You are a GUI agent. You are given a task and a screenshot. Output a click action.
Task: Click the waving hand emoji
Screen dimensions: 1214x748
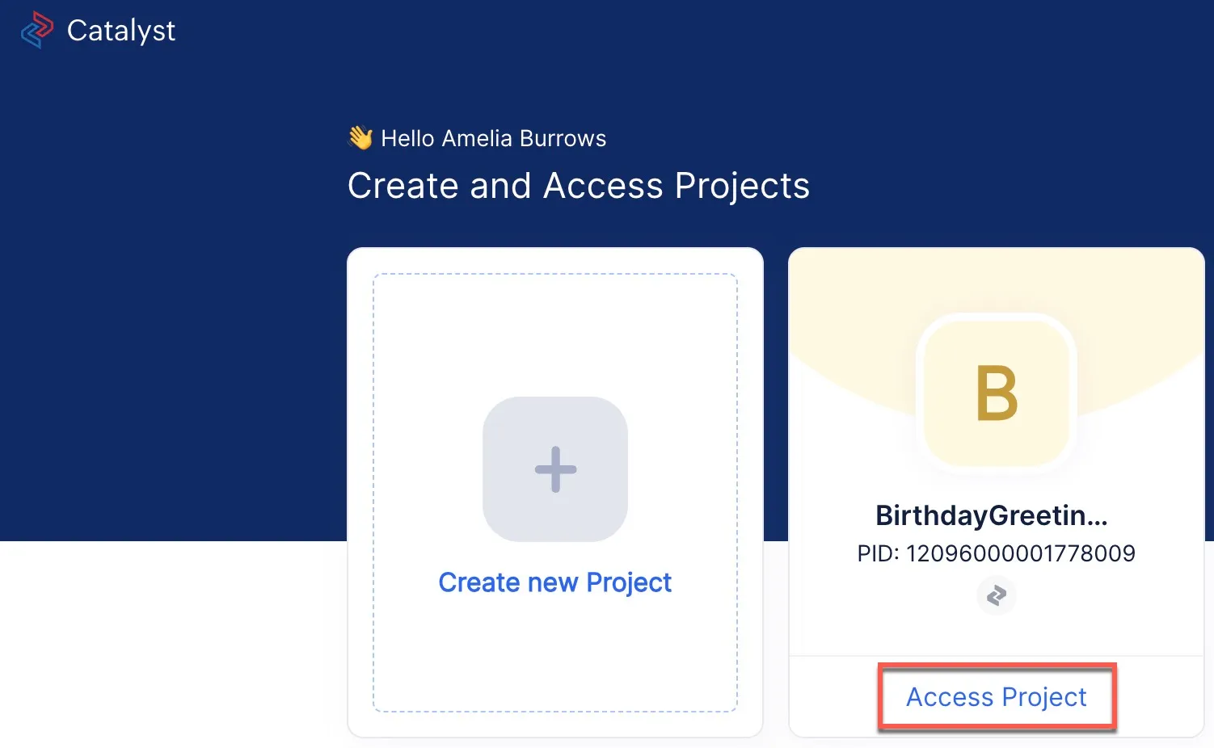(360, 138)
